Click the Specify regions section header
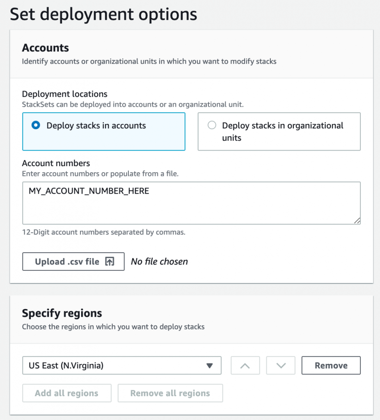 tap(62, 313)
